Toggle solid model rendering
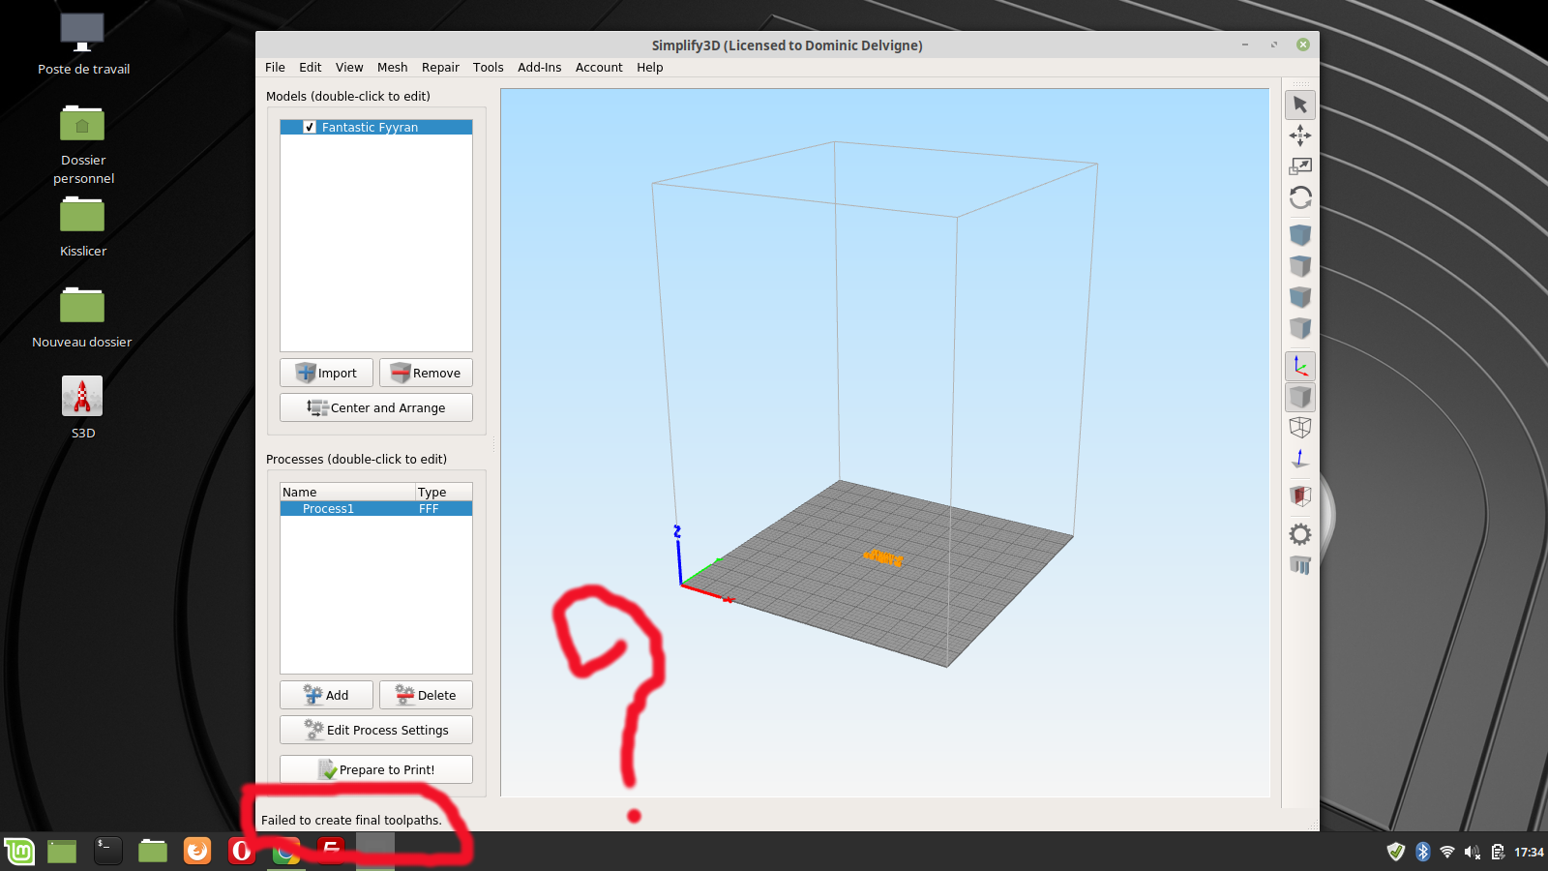This screenshot has height=871, width=1548. (1300, 397)
